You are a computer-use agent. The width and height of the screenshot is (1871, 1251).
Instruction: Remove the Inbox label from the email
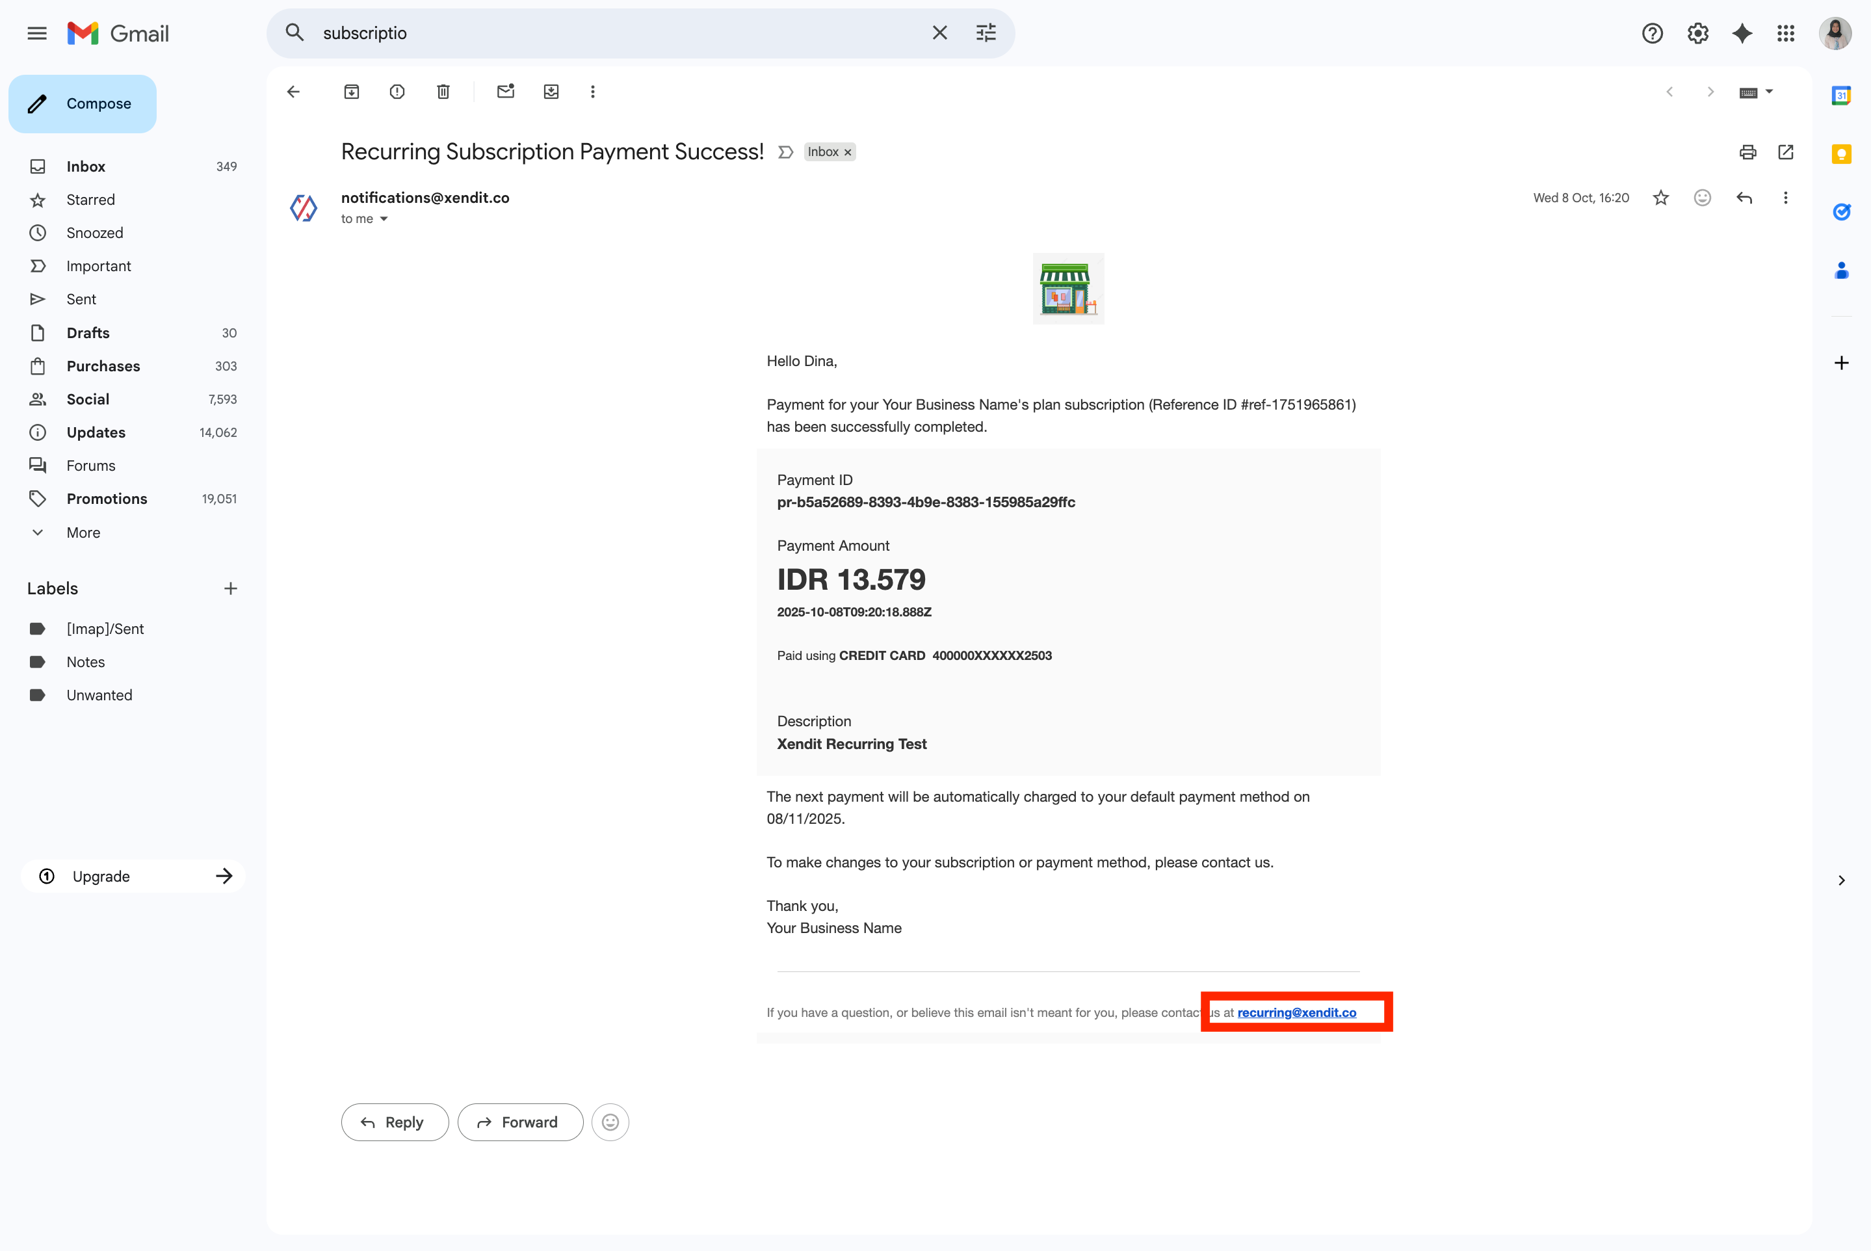click(x=847, y=151)
